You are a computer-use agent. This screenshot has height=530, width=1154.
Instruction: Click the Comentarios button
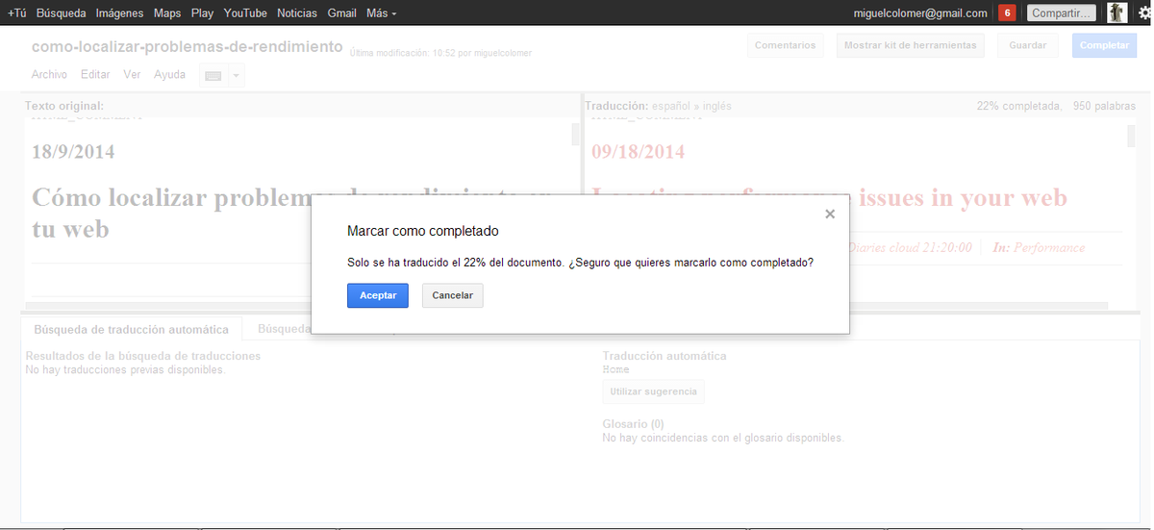pos(785,45)
